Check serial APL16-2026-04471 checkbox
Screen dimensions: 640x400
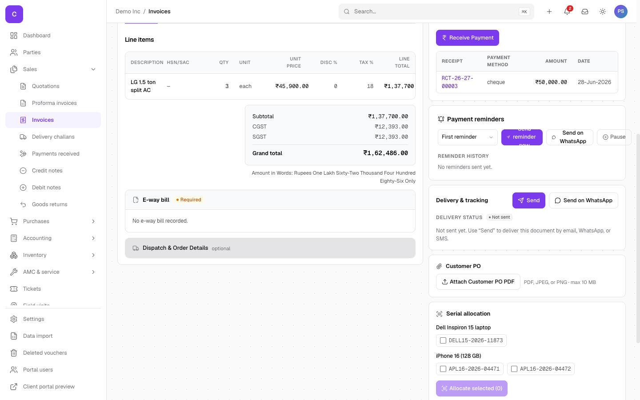(443, 369)
